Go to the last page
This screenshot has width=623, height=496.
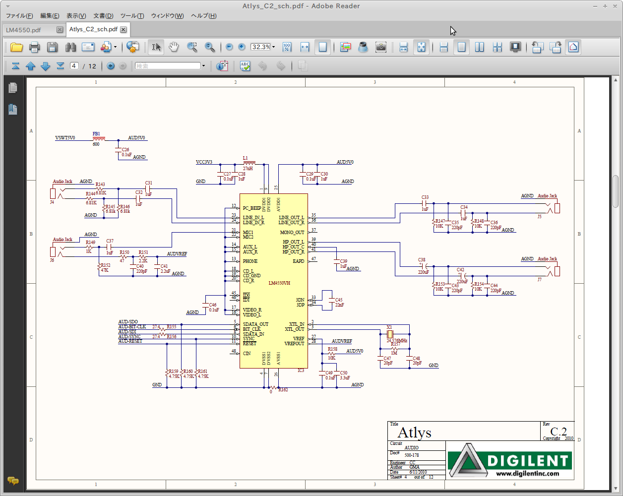tap(60, 65)
